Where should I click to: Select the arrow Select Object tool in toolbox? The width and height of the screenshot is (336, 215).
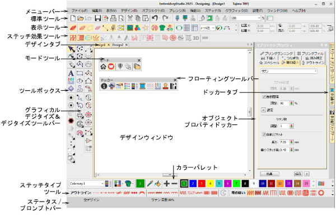[x=71, y=49]
